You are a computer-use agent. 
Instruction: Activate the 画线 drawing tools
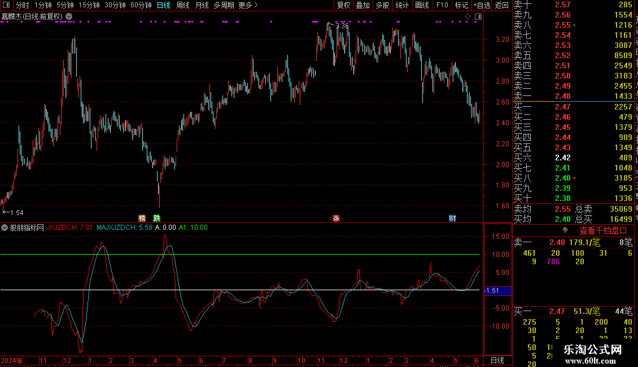tap(422, 5)
